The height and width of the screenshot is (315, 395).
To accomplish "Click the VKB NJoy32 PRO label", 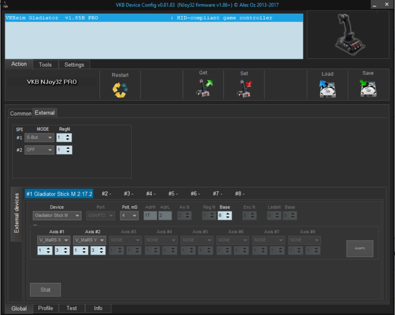I will [52, 82].
